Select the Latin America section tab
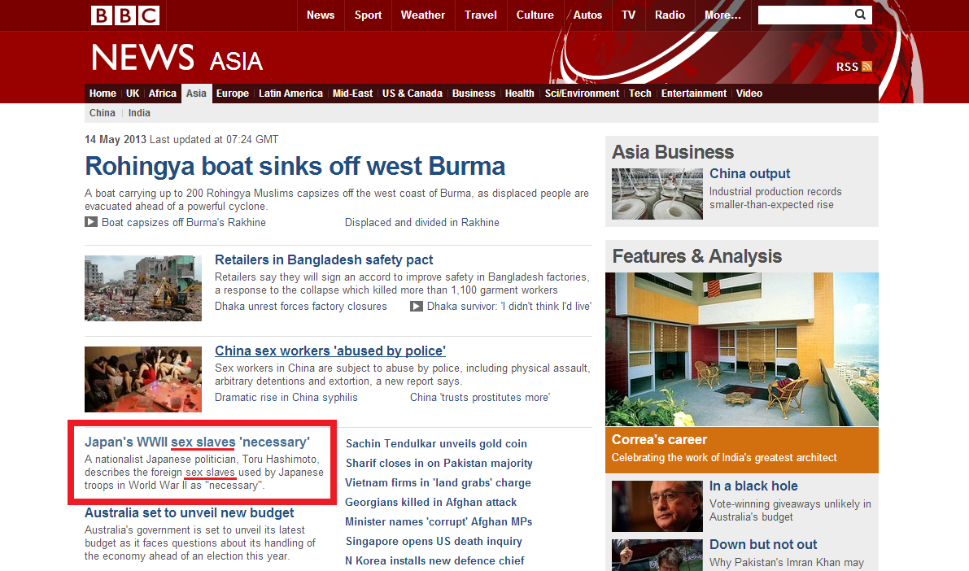This screenshot has height=571, width=969. (290, 94)
